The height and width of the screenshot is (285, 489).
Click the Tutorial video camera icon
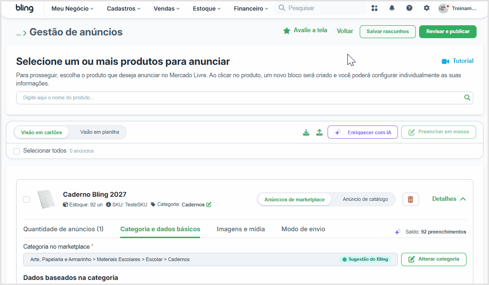pyautogui.click(x=445, y=61)
